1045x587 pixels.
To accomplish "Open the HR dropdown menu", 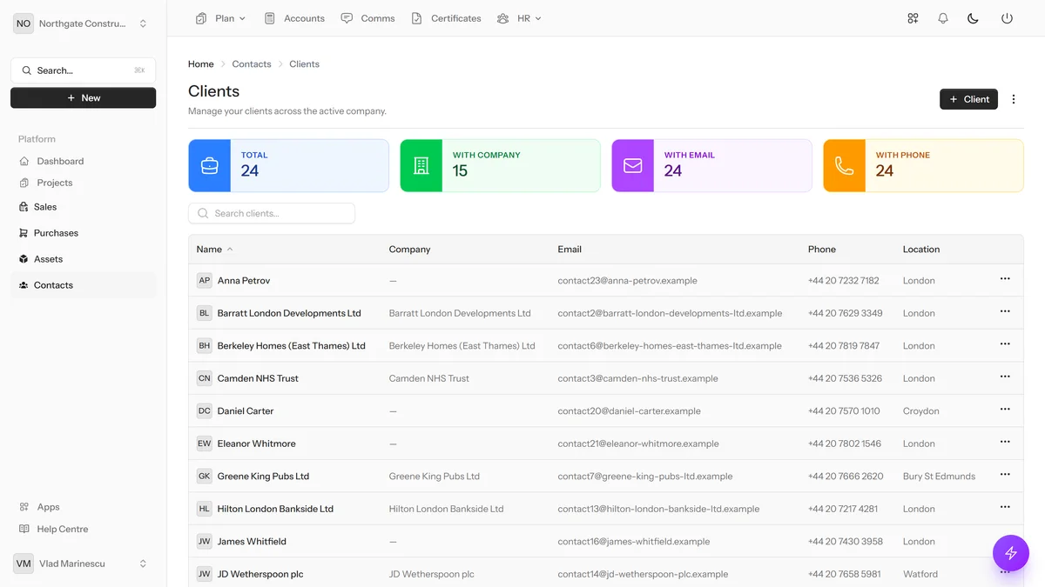I will pos(519,18).
